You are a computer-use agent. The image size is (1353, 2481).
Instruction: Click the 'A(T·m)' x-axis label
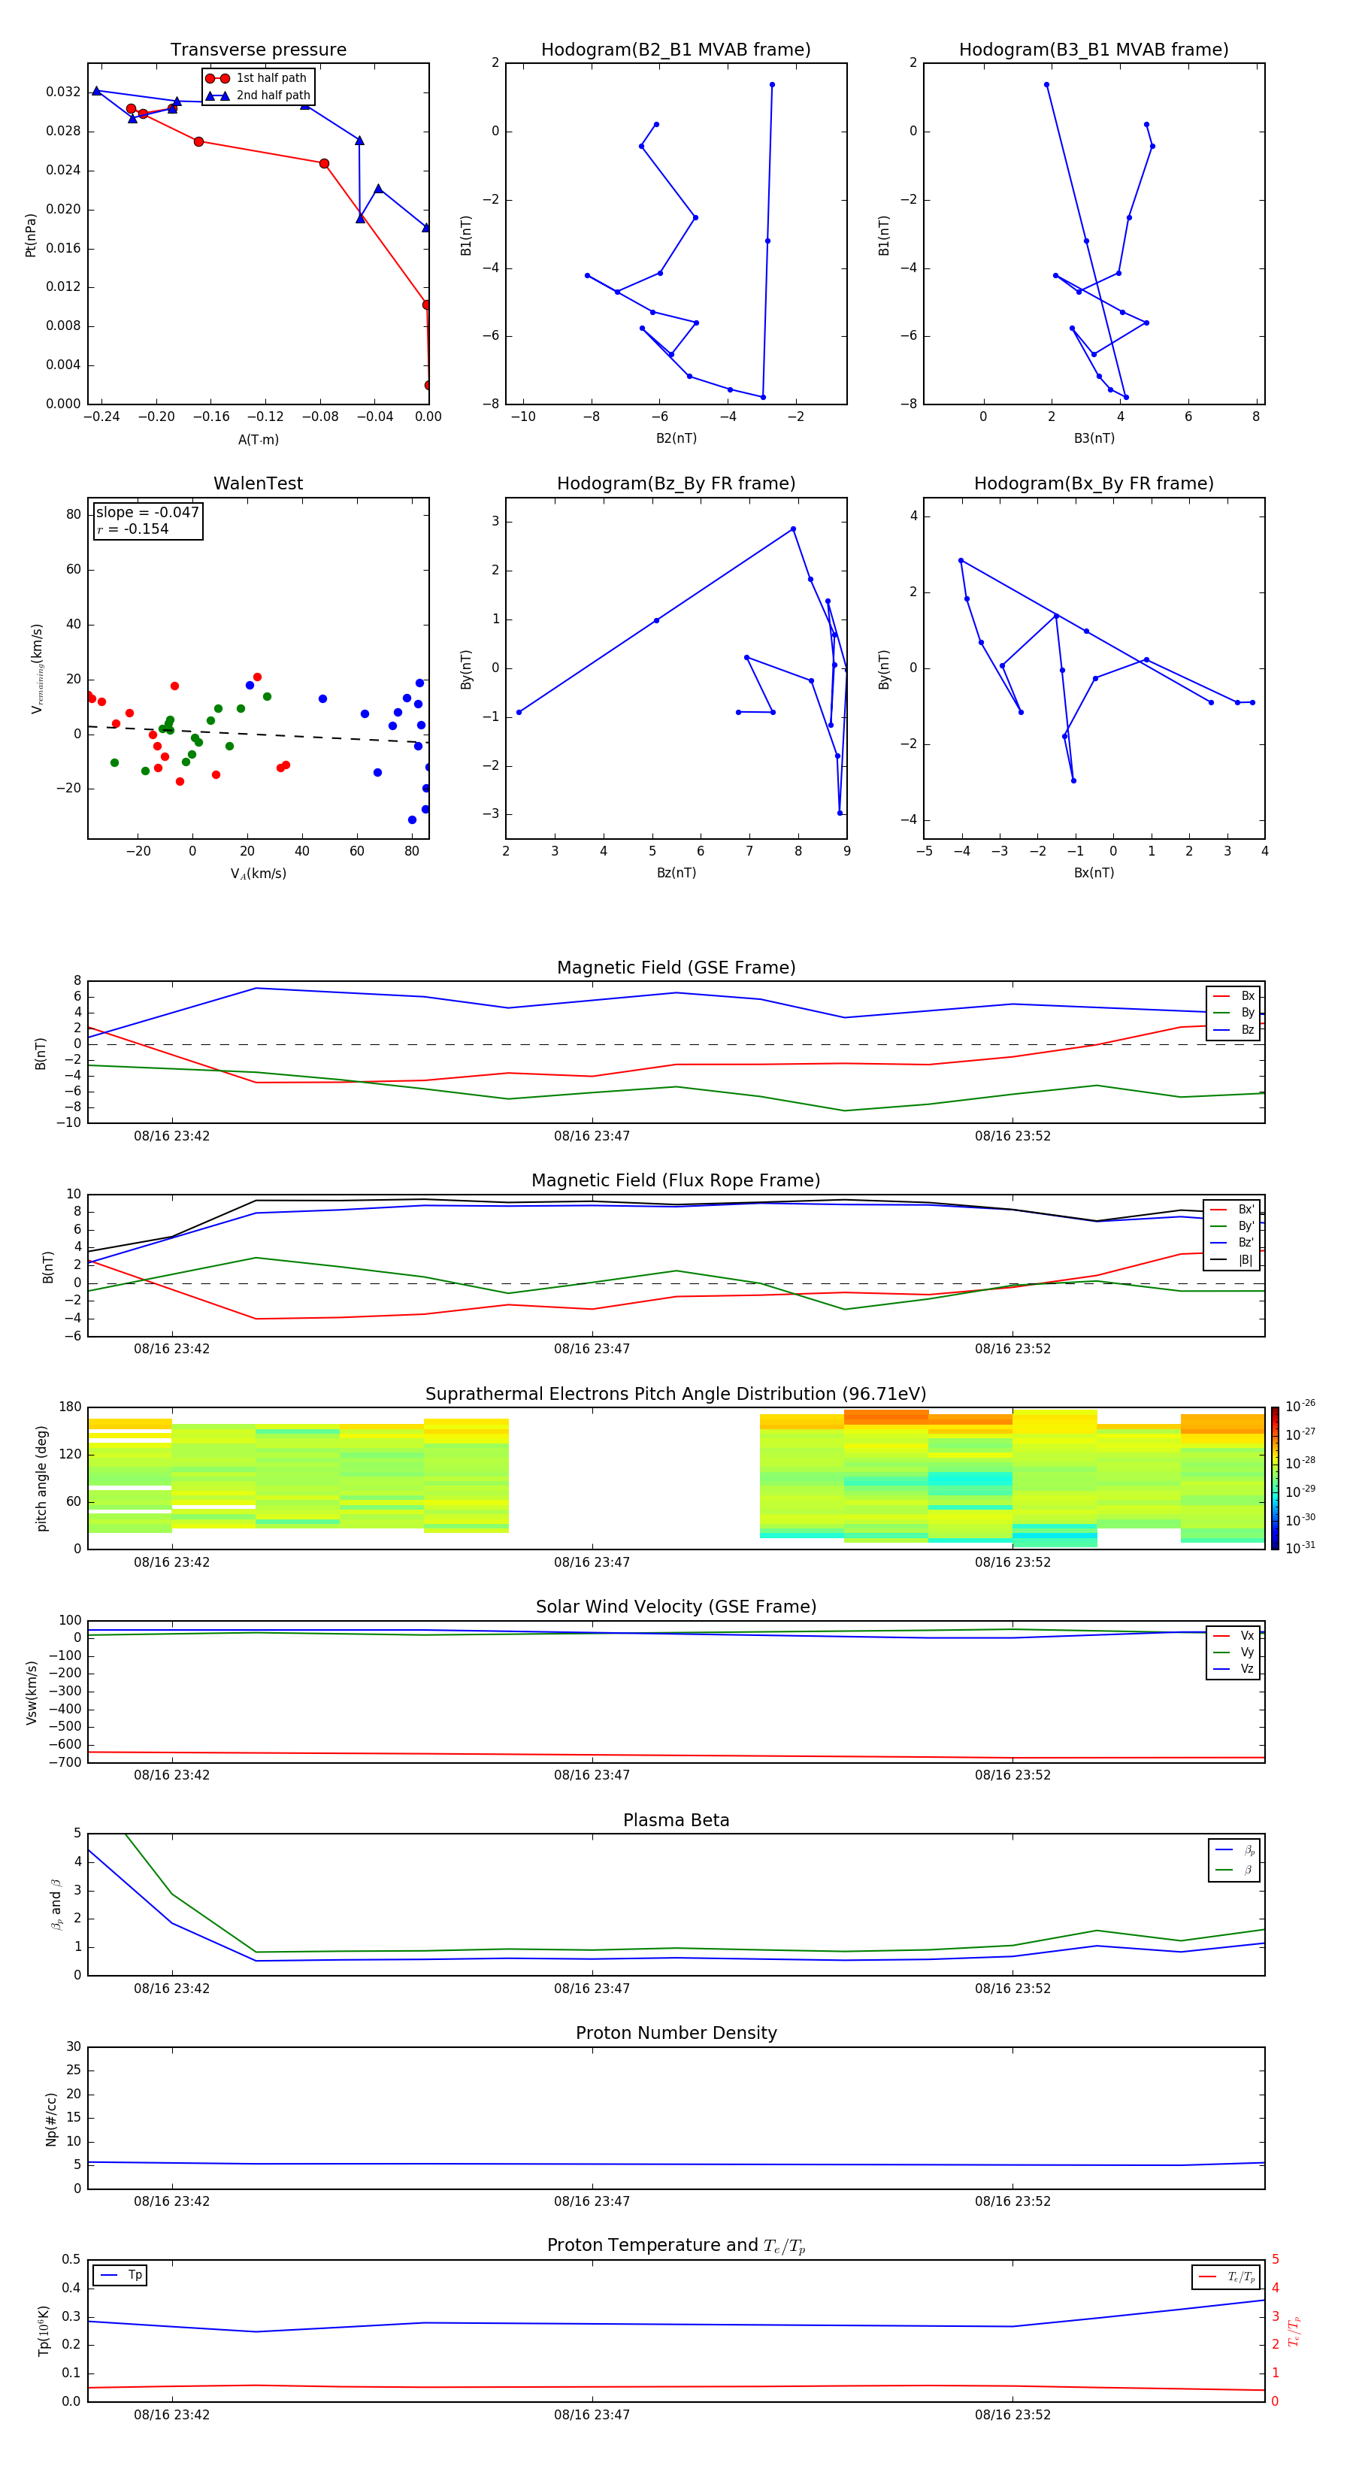(x=258, y=439)
